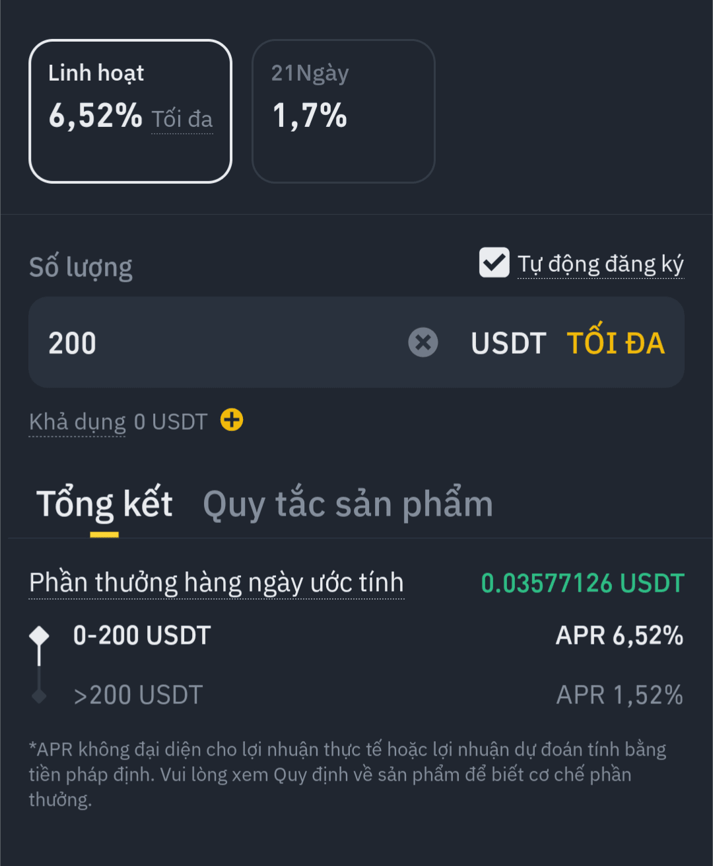Click the grey diamond >200 USDT tier marker
This screenshot has height=866, width=713.
click(40, 695)
